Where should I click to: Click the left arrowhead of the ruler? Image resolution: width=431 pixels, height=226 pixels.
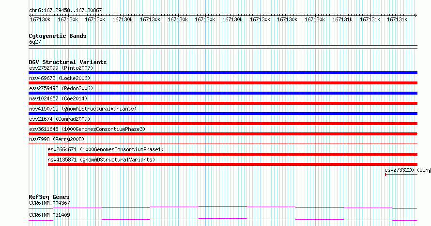(x=30, y=15)
